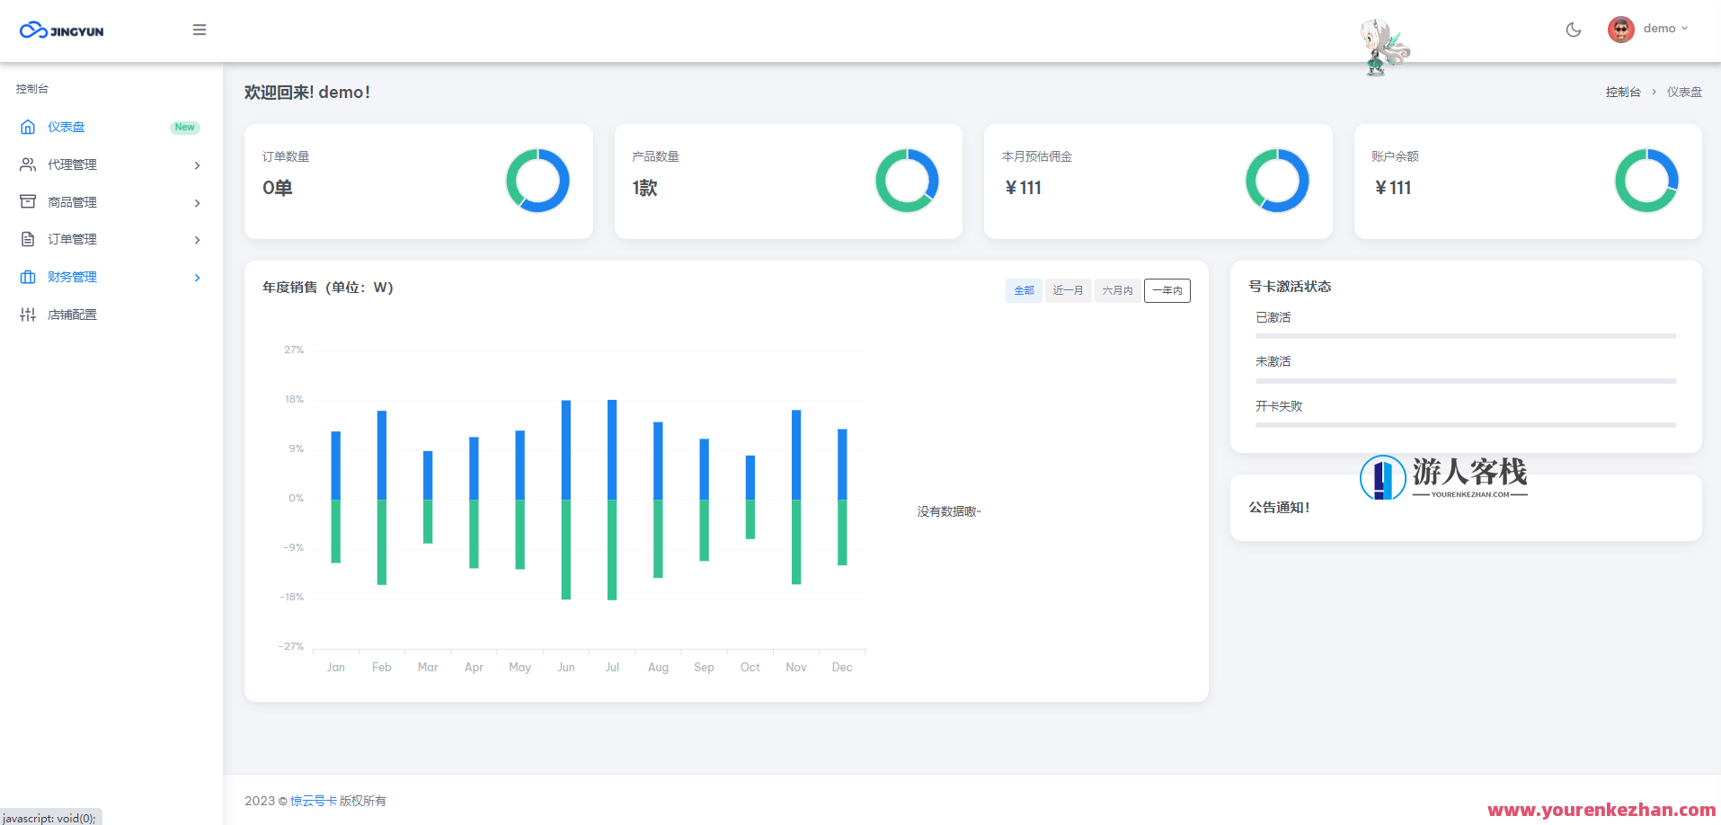Viewport: 1721px width, 825px height.
Task: Switch chart range to 一年内
Action: point(1167,290)
